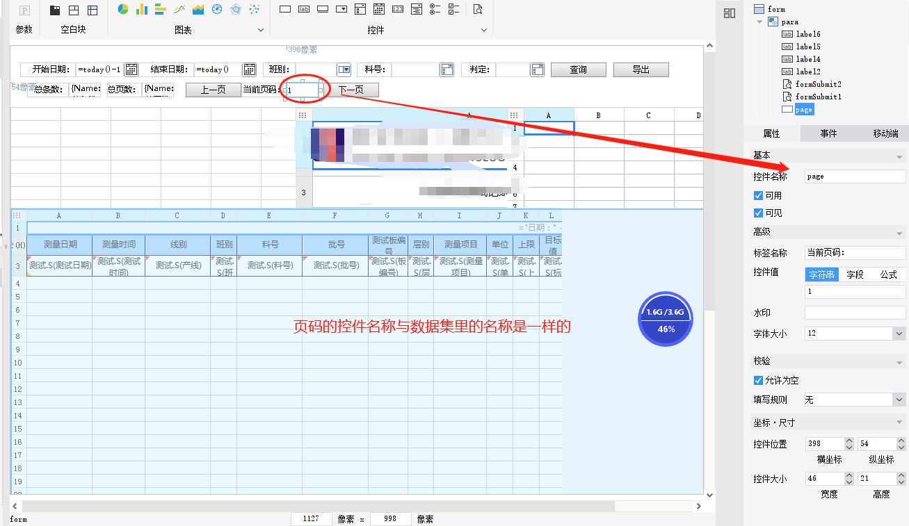
Task: Collapse the 坐标·尺寸 section
Action: (x=899, y=422)
